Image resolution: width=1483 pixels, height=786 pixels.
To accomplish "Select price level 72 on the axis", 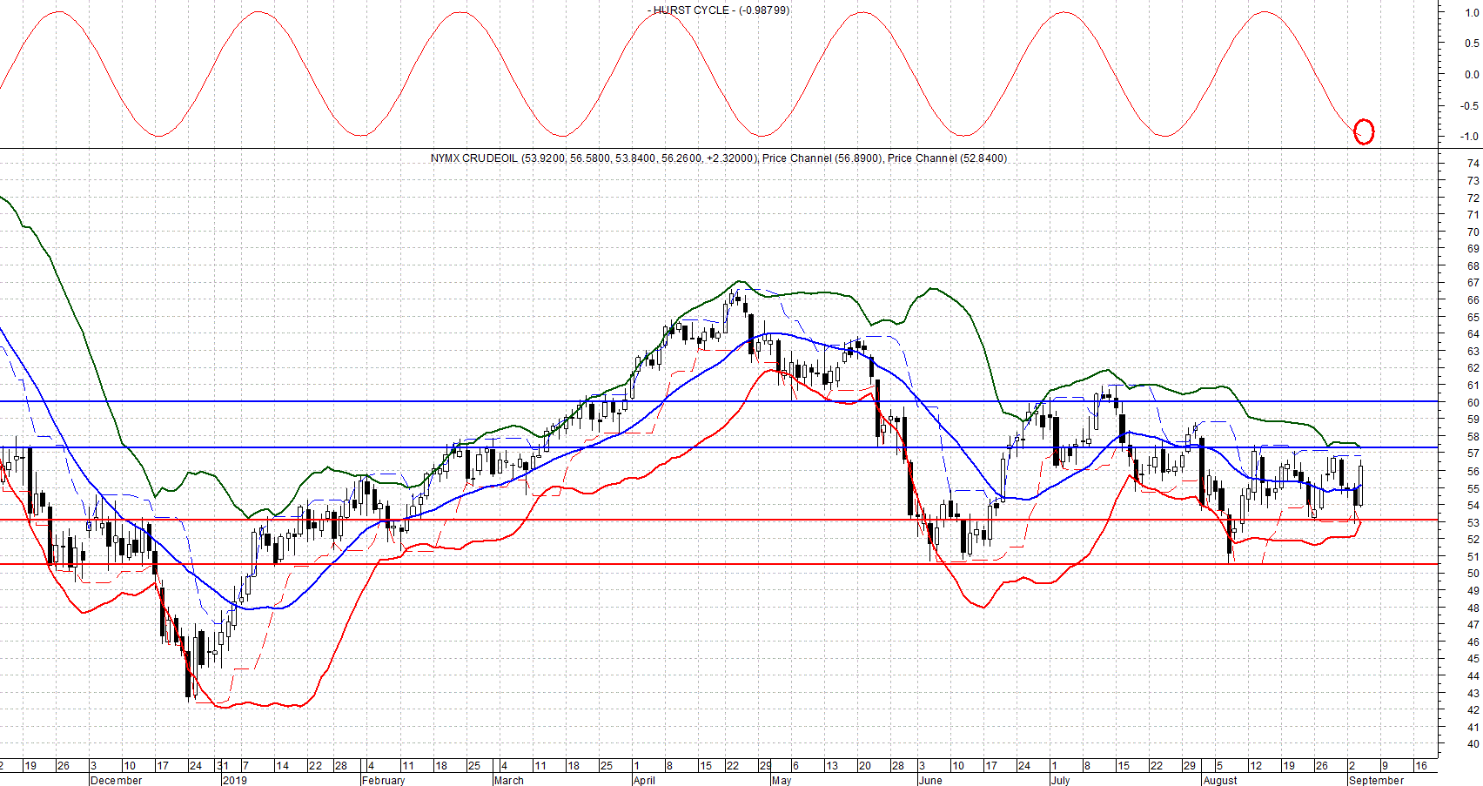I will point(1473,198).
